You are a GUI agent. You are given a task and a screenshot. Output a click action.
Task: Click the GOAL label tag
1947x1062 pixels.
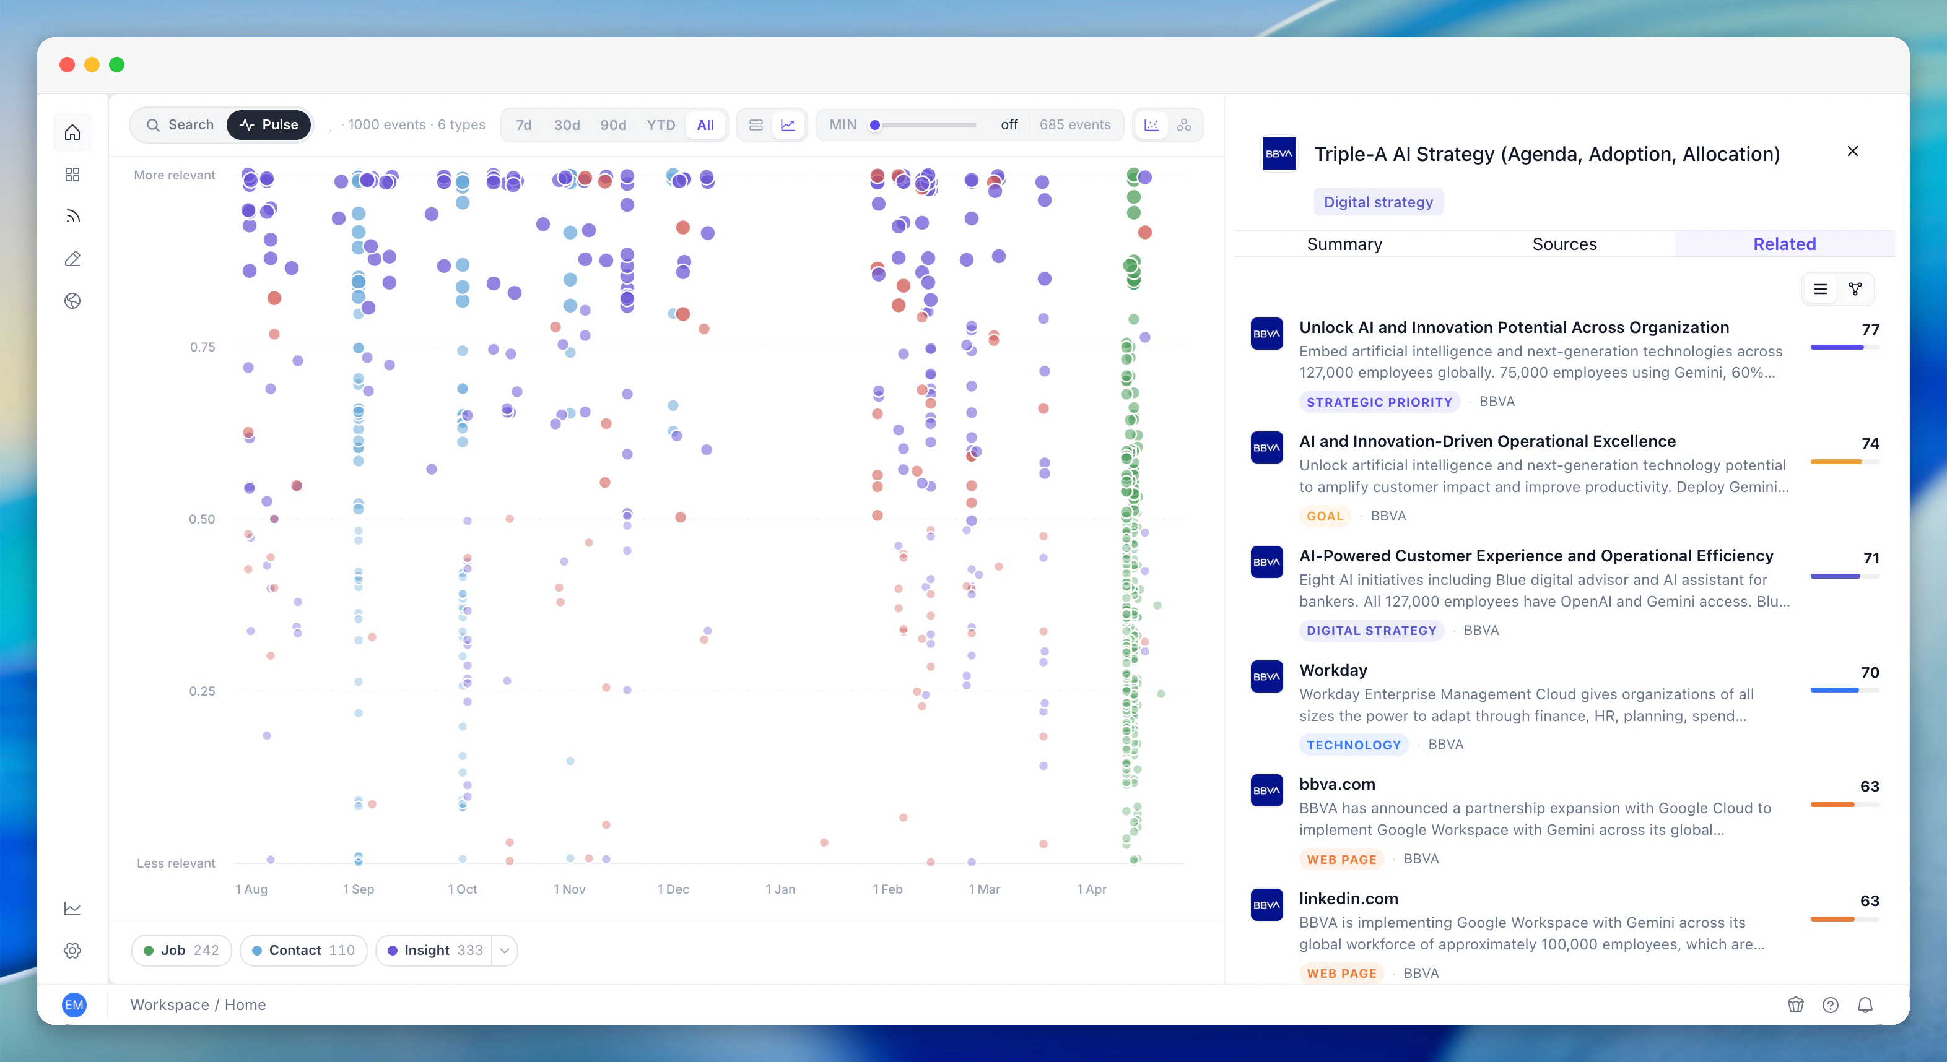[x=1325, y=516]
